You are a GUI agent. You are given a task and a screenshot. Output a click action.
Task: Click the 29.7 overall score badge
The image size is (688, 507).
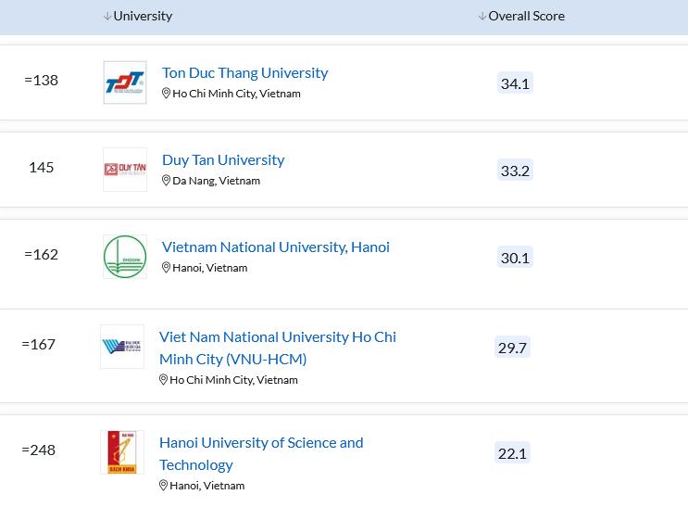pos(512,348)
